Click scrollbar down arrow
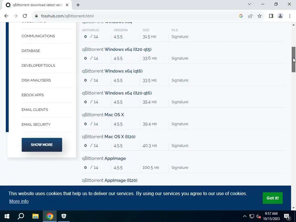The width and height of the screenshot is (296, 222). pos(293,208)
